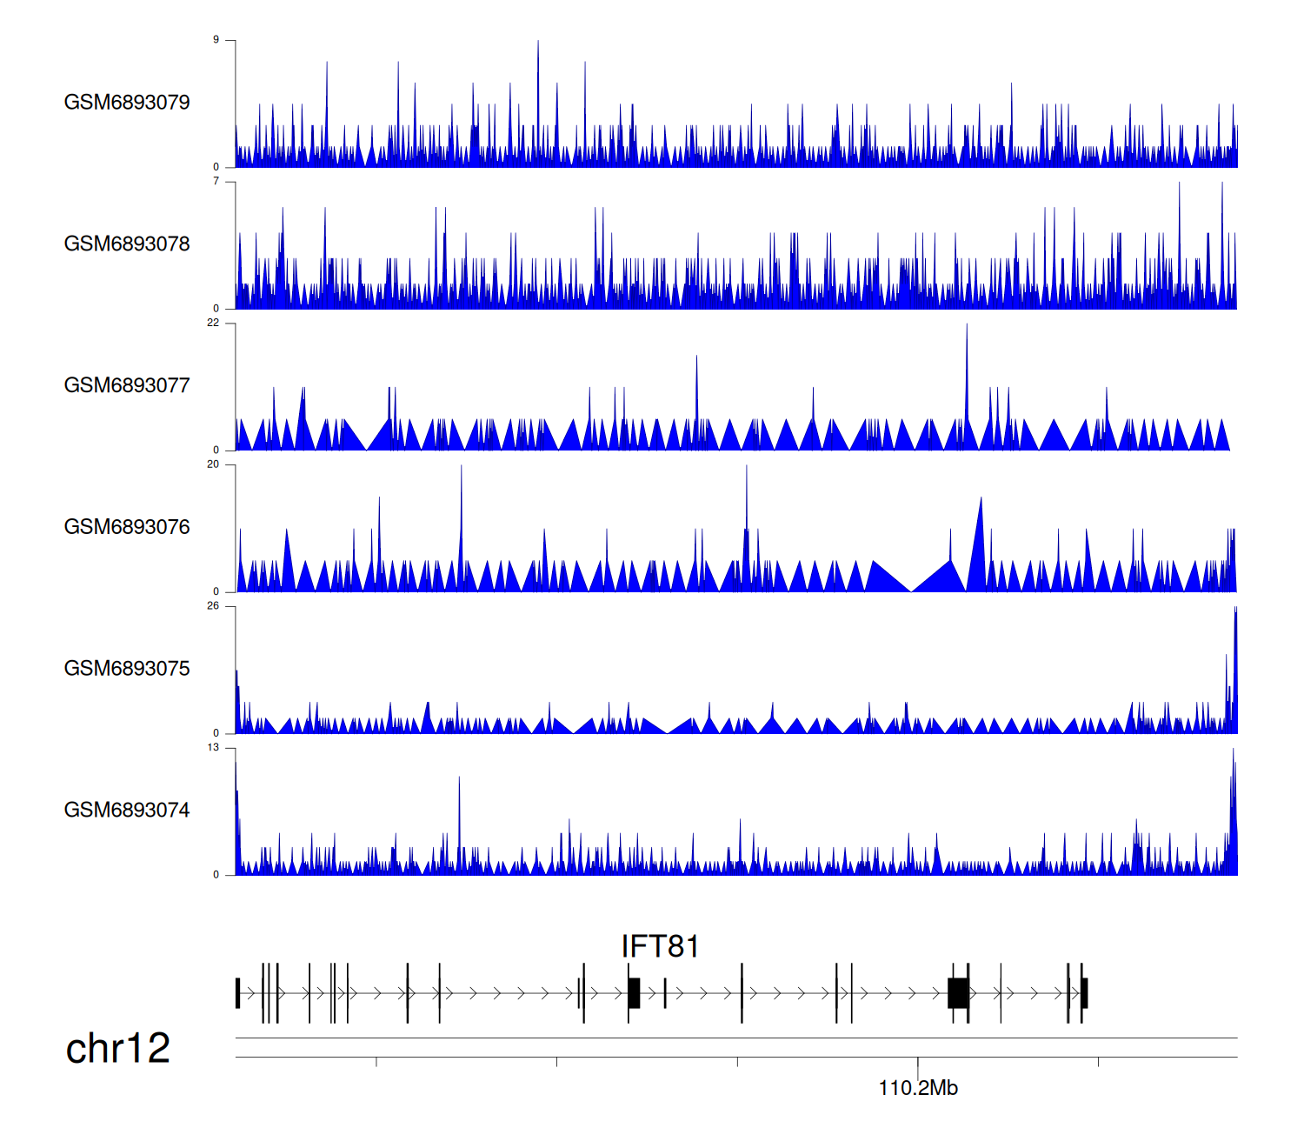Click the 110.2Mb axis position label
The width and height of the screenshot is (1304, 1148).
coord(918,1089)
